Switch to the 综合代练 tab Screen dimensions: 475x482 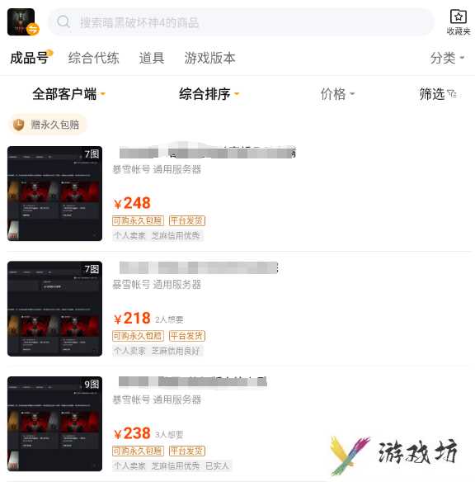tap(94, 58)
